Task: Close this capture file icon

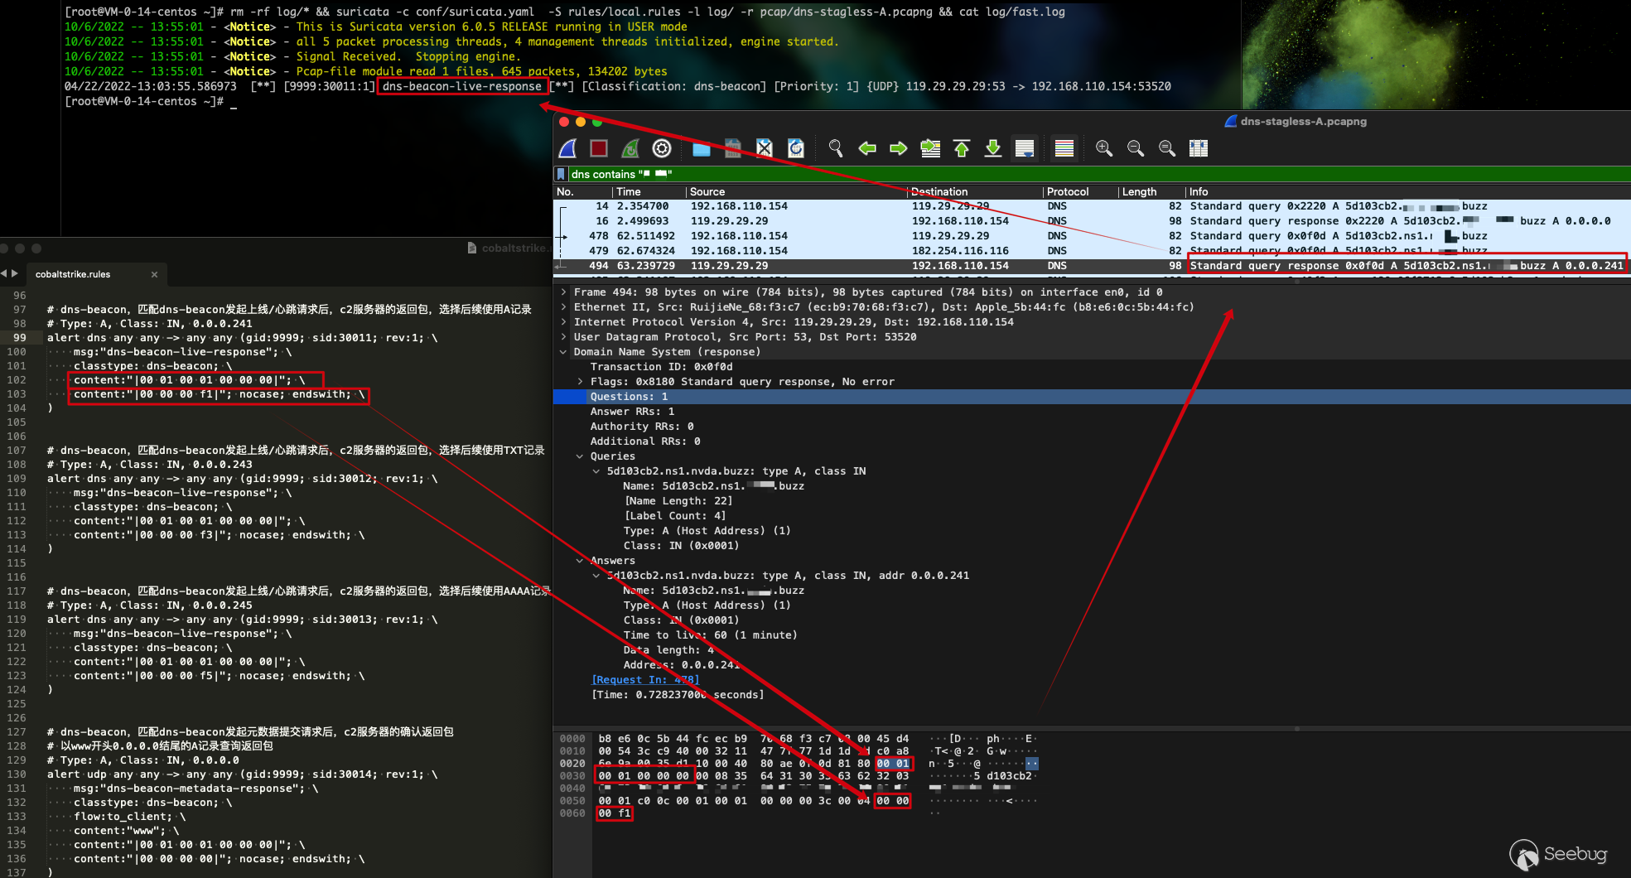Action: tap(765, 148)
